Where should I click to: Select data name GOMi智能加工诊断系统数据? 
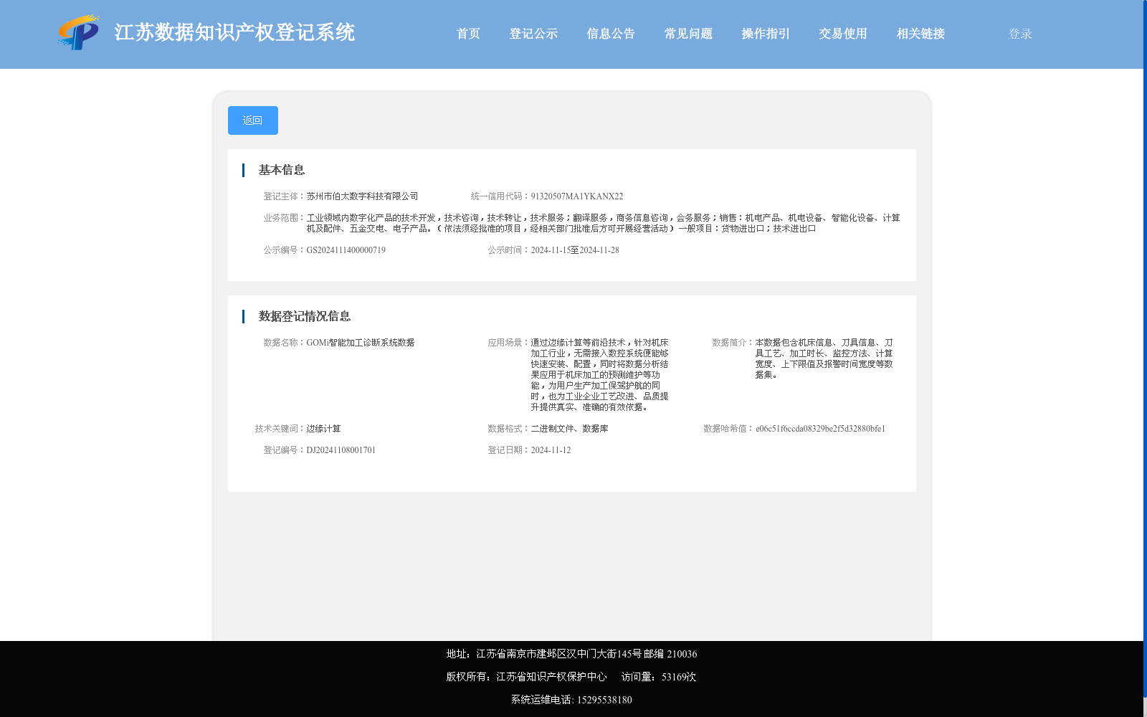click(361, 343)
